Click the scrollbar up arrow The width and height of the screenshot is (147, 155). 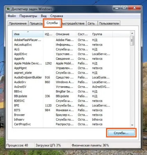point(132,33)
